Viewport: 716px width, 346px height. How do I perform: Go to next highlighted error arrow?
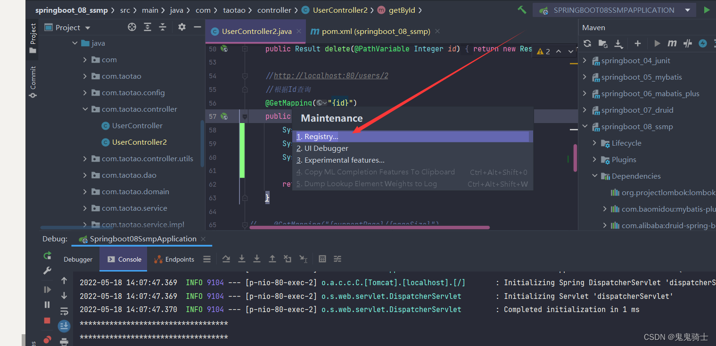[x=571, y=51]
